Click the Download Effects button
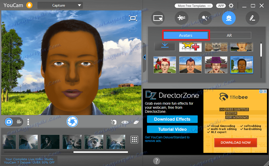 pos(172,119)
